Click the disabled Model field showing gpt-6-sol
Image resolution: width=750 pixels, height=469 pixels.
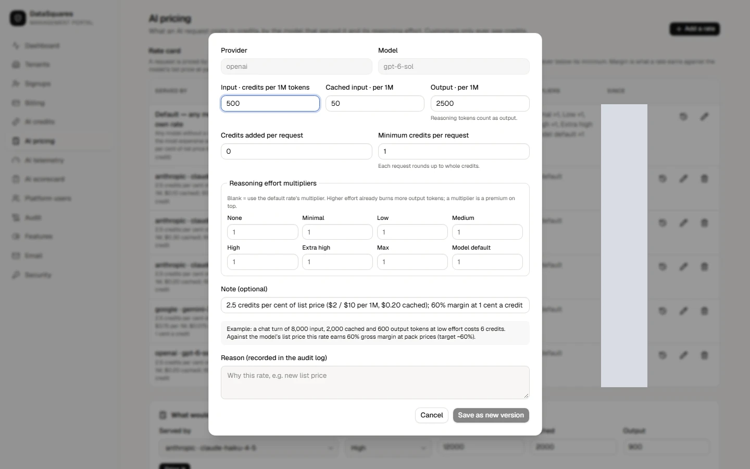(x=454, y=66)
